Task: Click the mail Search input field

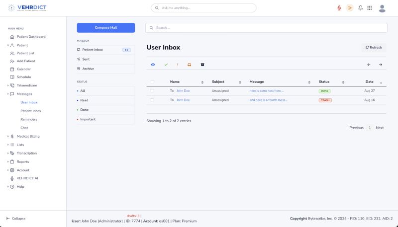Action: (x=266, y=28)
